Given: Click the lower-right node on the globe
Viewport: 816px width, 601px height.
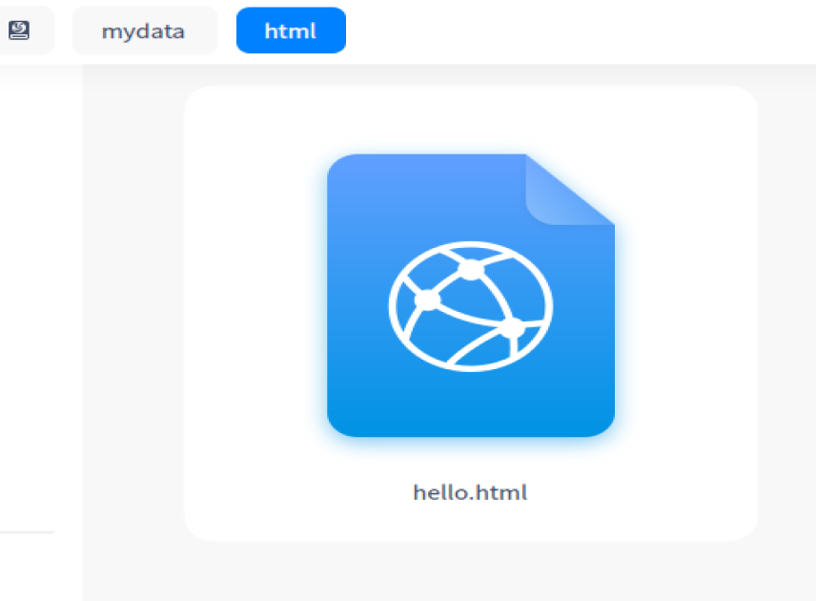Looking at the screenshot, I should click(512, 328).
